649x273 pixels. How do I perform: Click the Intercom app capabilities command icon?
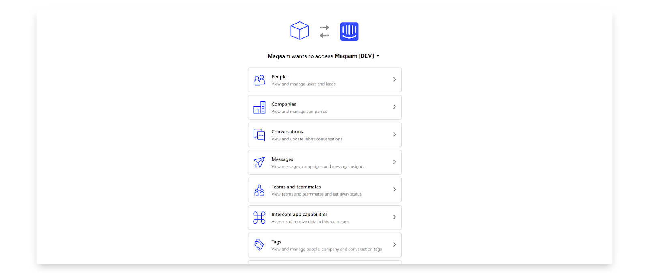(x=259, y=217)
